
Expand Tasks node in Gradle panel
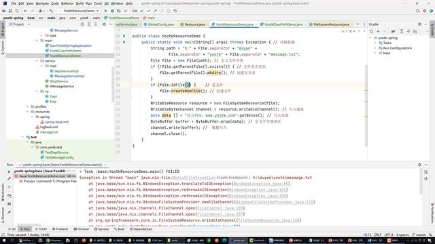[x=375, y=43]
